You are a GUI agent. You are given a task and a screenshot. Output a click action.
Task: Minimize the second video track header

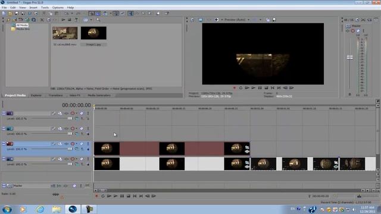point(4,128)
